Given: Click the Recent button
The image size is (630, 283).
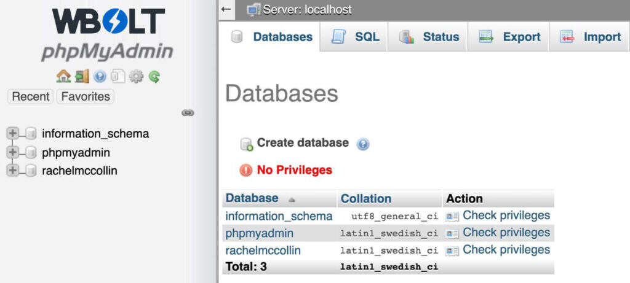Looking at the screenshot, I should click(31, 96).
